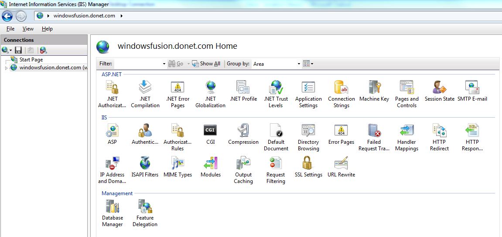Image resolution: width=502 pixels, height=237 pixels.
Task: Open URL Rewrite feature
Action: (x=341, y=166)
